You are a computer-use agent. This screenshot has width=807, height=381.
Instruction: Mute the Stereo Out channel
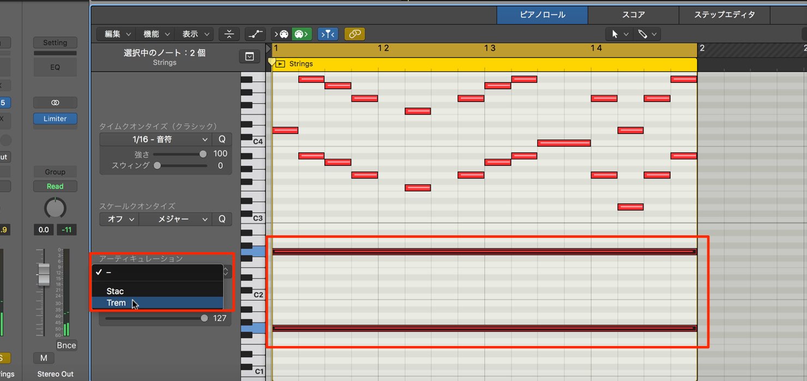pyautogui.click(x=44, y=358)
